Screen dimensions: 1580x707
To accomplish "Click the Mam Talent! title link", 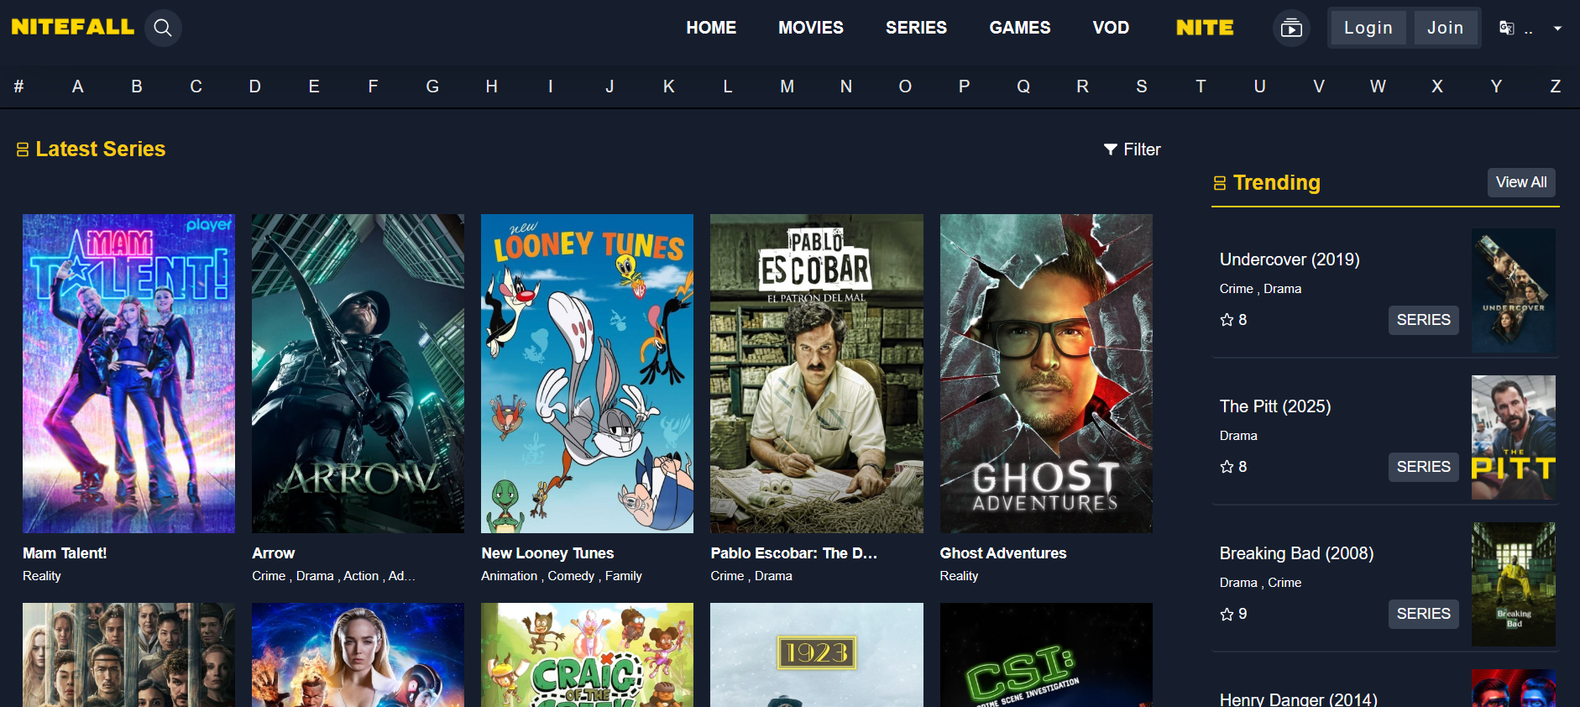I will 65,553.
